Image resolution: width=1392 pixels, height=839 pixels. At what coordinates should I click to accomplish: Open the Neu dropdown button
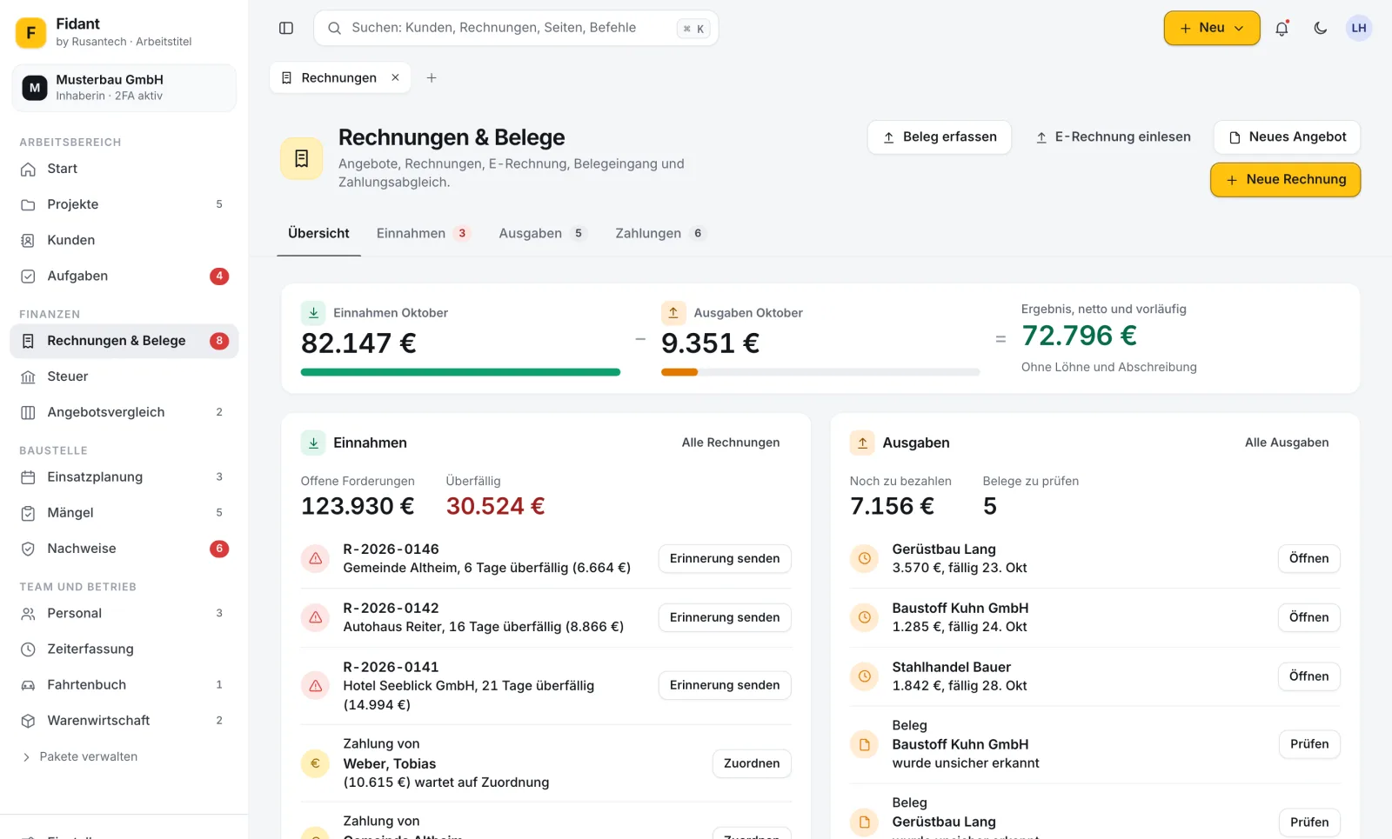1212,28
